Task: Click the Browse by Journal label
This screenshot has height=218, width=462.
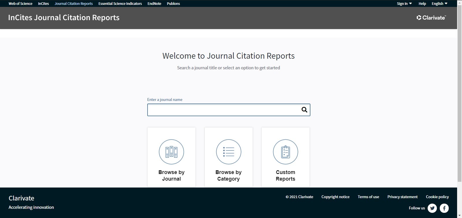Action: (172, 175)
